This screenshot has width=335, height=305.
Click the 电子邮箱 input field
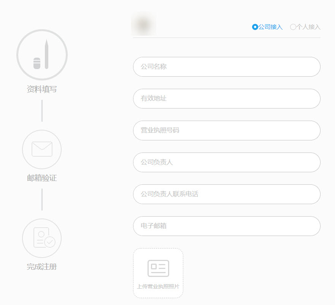227,226
